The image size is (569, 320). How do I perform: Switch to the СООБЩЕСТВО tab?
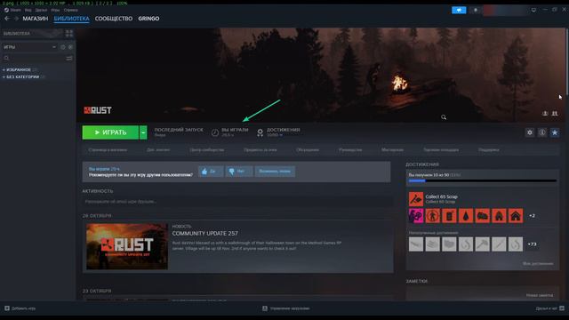pyautogui.click(x=114, y=19)
